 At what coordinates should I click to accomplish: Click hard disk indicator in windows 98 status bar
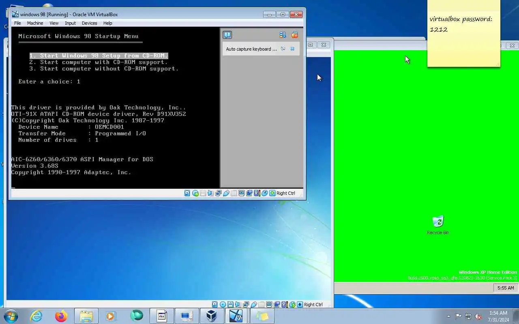[x=187, y=193]
